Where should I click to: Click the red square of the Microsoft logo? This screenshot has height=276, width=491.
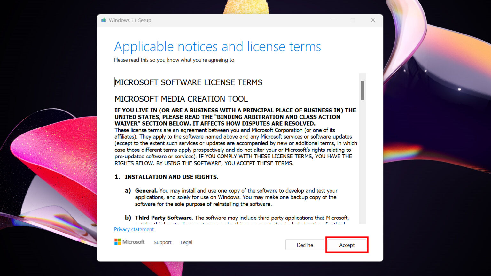[116, 240]
